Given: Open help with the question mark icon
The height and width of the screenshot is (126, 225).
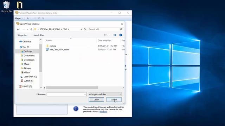Looking at the screenshot, I should (x=121, y=35).
